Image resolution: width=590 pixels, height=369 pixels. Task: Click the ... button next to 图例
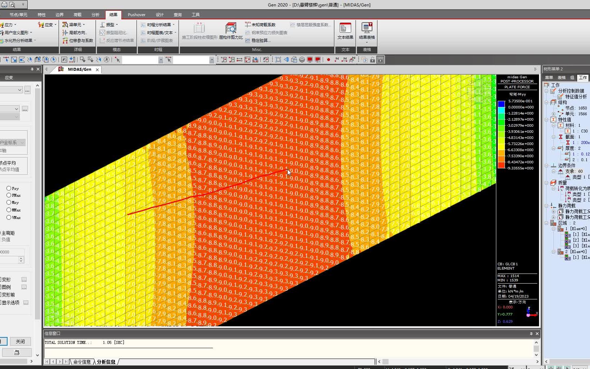24,287
